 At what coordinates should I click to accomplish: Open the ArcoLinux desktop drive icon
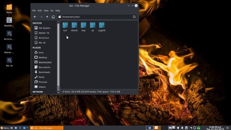[x=9, y=35]
